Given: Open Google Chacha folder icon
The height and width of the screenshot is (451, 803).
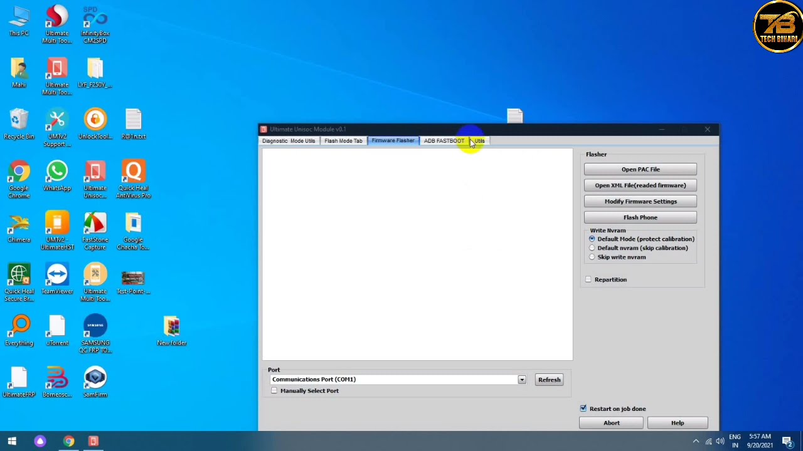Looking at the screenshot, I should pyautogui.click(x=134, y=232).
